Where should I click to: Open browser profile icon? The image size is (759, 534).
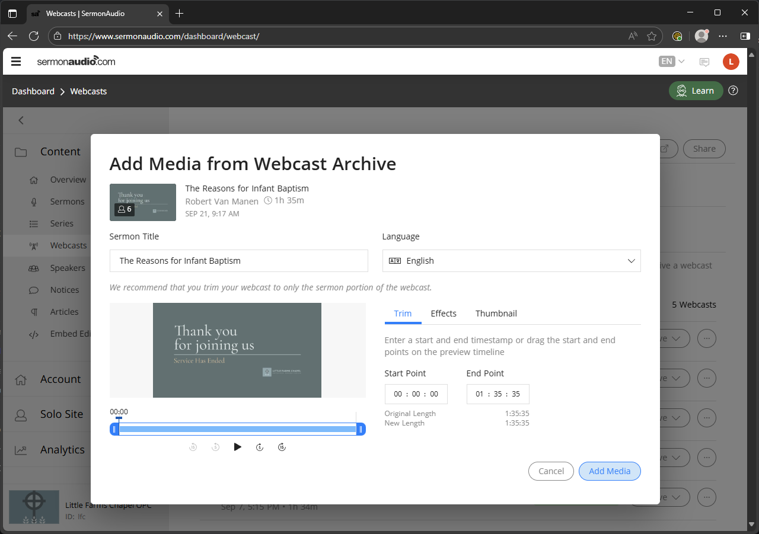point(701,36)
